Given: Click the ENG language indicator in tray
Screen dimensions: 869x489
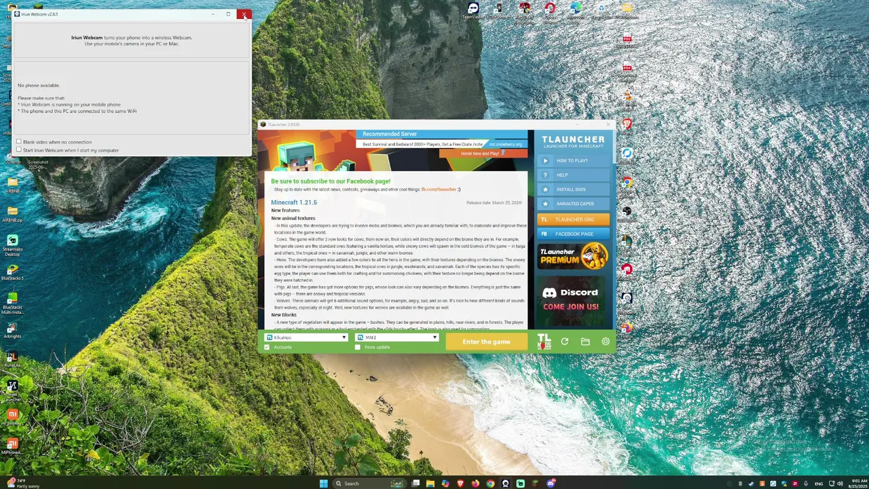Looking at the screenshot, I should 819,484.
